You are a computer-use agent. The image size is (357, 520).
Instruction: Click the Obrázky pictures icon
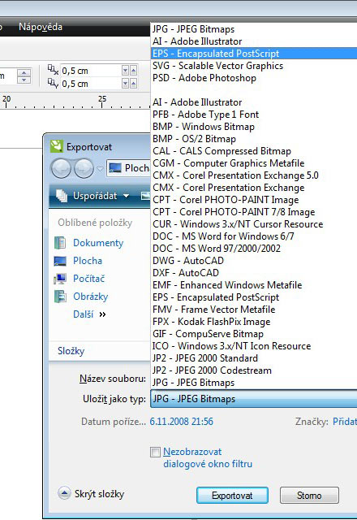(60, 297)
